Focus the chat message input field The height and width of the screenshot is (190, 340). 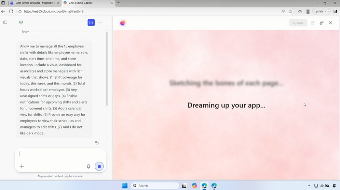click(x=55, y=154)
